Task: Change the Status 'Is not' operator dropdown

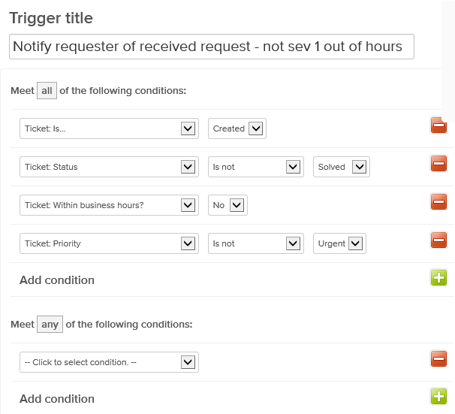Action: pyautogui.click(x=255, y=167)
